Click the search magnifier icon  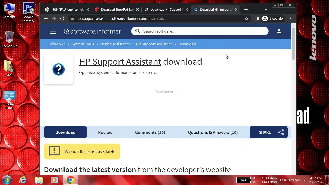tap(138, 31)
